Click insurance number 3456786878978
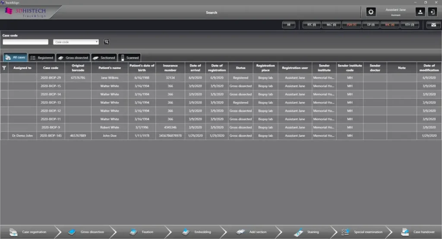442x239 pixels. click(170, 135)
